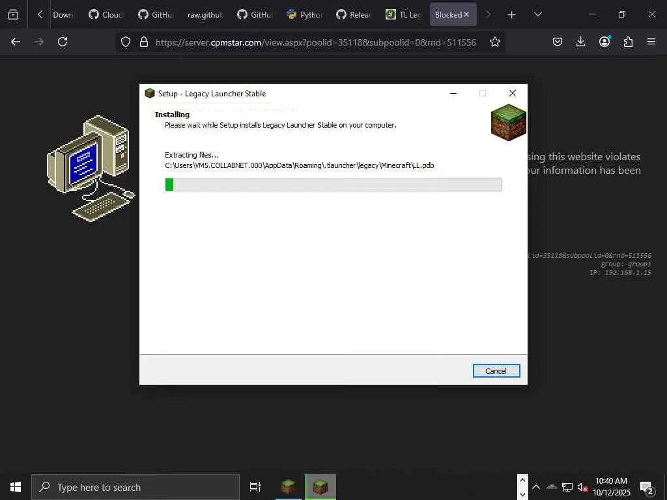Close the Setup installer window

[513, 93]
